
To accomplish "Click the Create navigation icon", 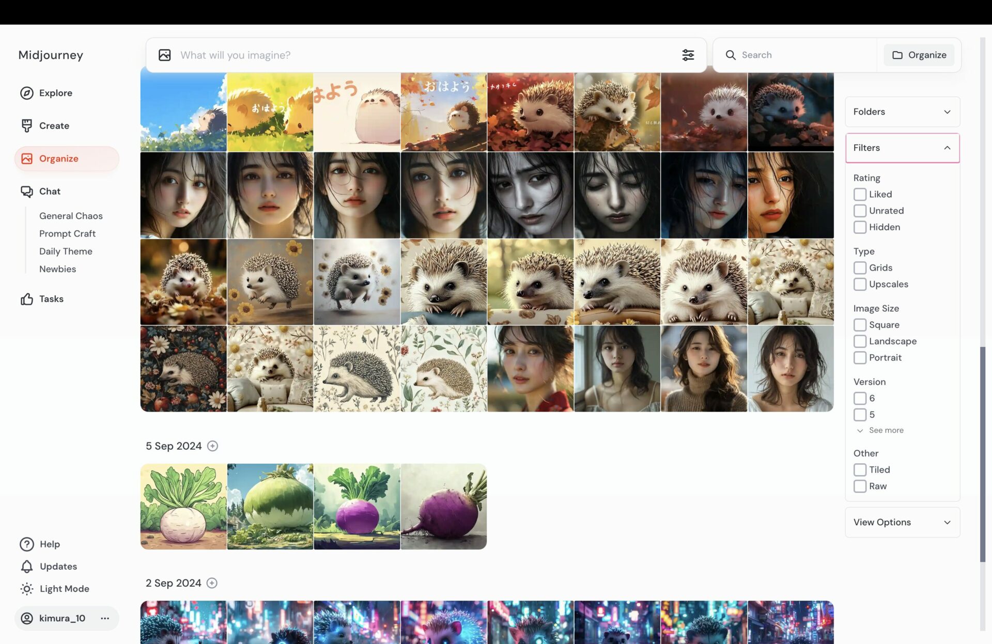I will point(26,125).
